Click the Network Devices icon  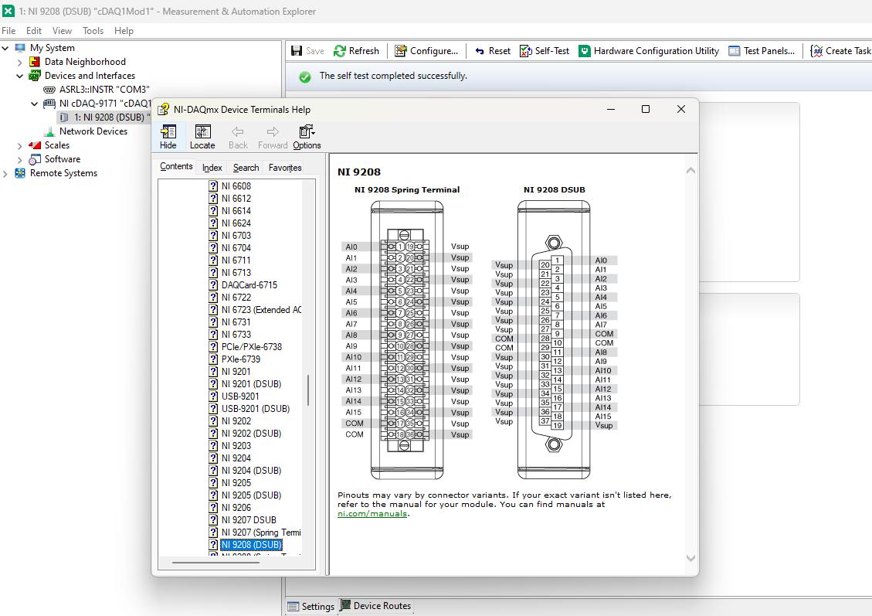tap(49, 131)
